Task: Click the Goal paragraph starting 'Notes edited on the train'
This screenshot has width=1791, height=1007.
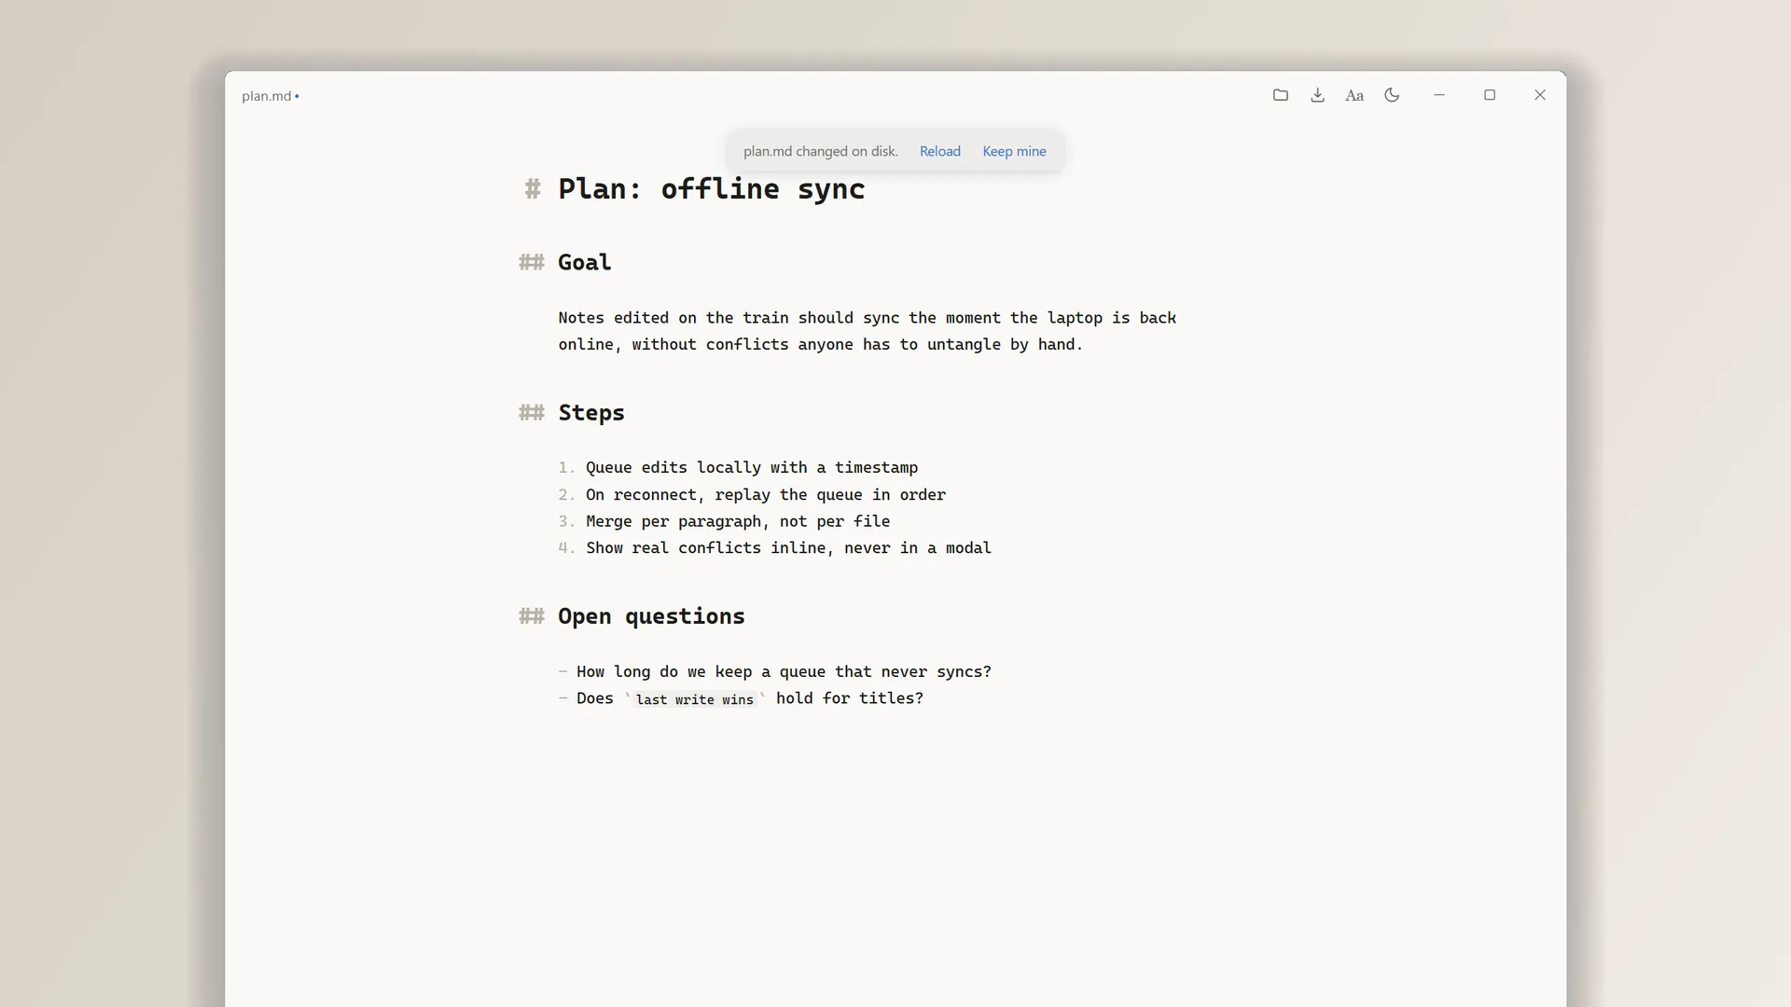Action: 868,331
